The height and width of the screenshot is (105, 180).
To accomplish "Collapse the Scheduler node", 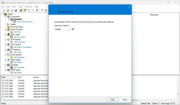I will tap(6, 65).
